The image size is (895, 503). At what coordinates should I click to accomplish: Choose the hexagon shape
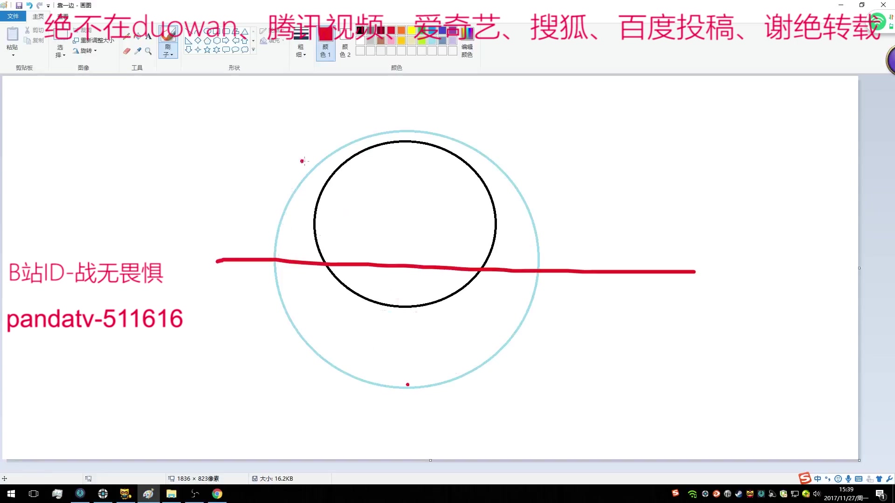(x=216, y=41)
